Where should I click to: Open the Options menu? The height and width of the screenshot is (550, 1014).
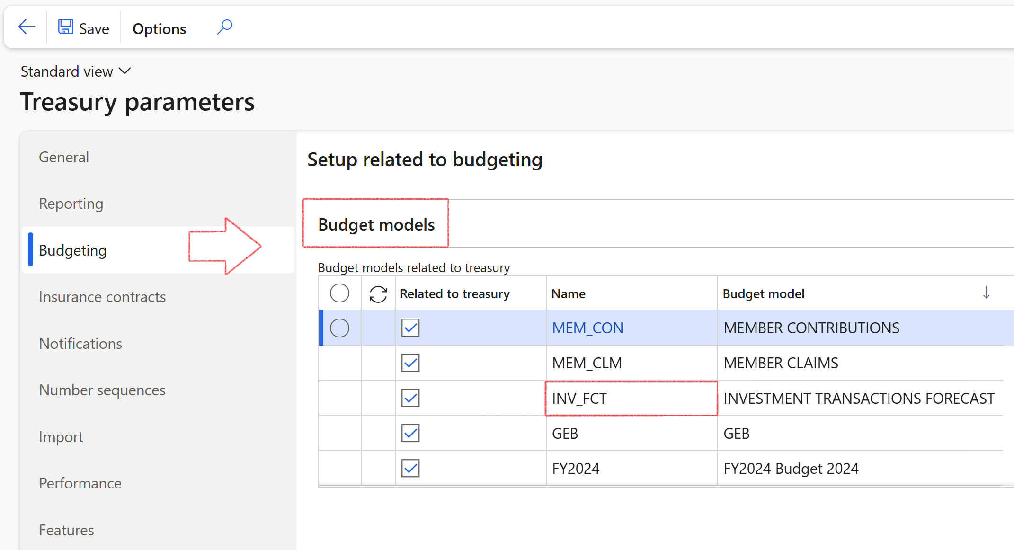coord(159,29)
